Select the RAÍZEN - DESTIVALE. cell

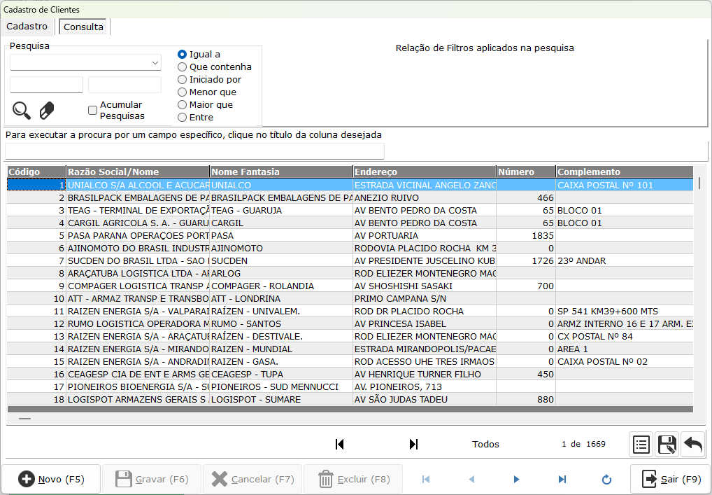[282, 336]
